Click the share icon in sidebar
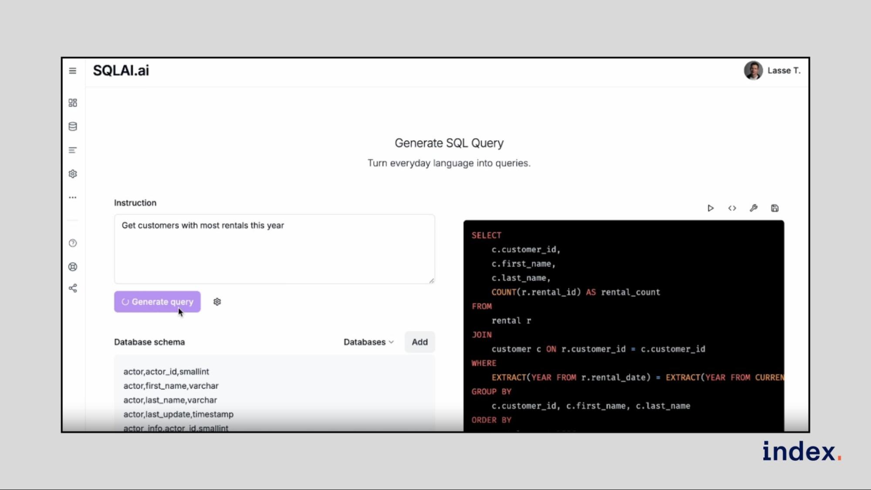Image resolution: width=871 pixels, height=490 pixels. coord(73,288)
